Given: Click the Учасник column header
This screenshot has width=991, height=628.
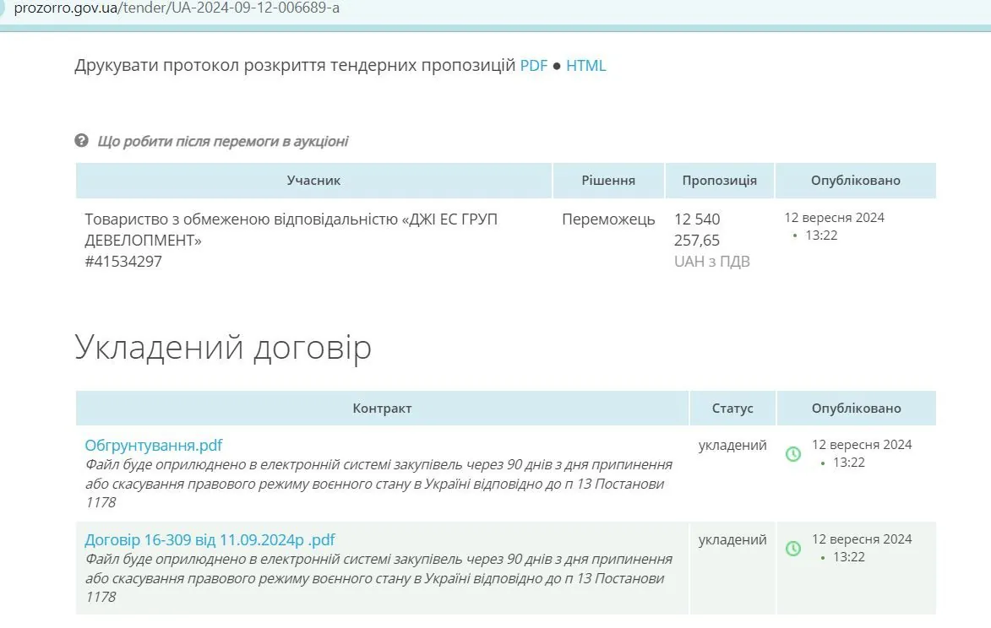Looking at the screenshot, I should pyautogui.click(x=313, y=181).
